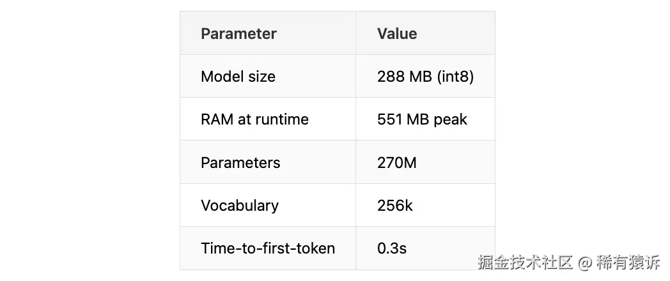Click the Parameter column header

238,34
